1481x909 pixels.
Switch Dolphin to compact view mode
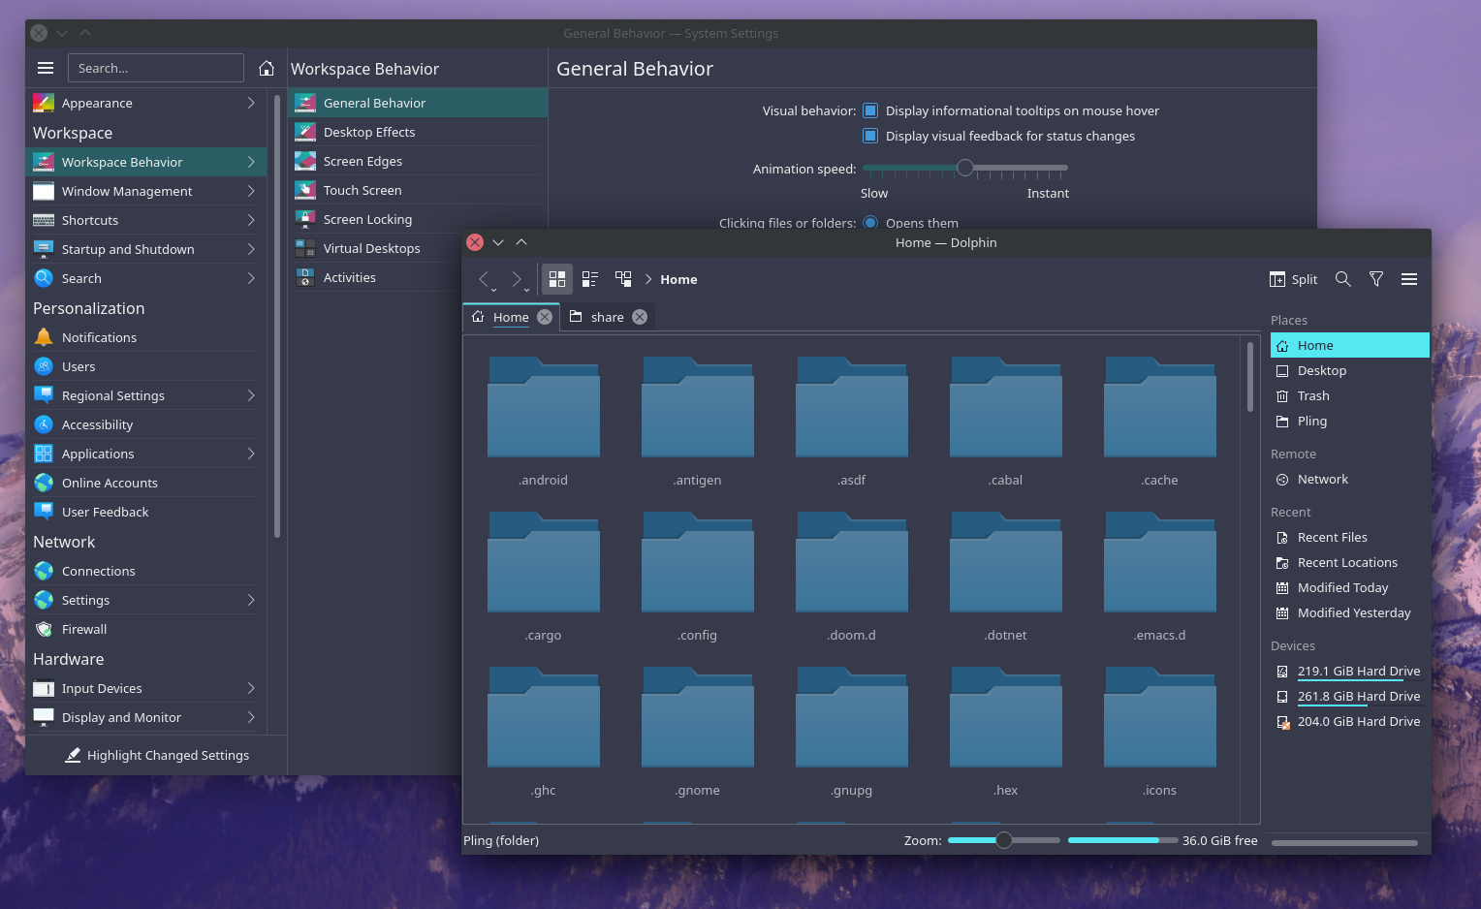[590, 279]
